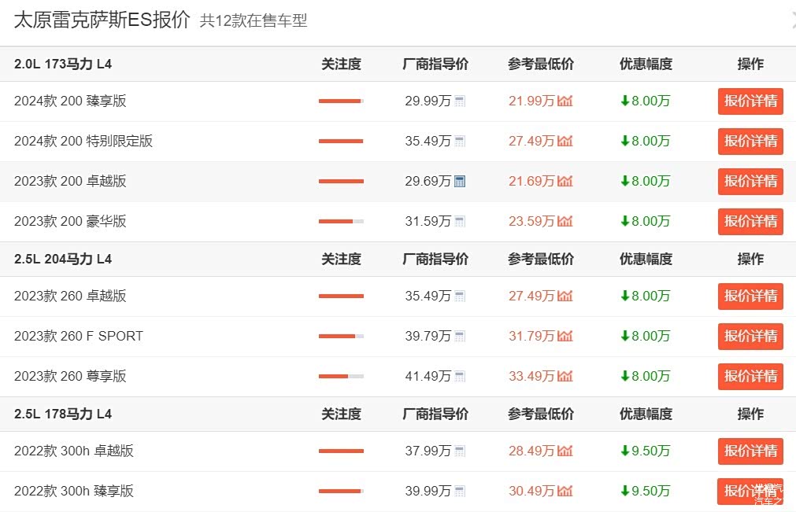Open 报价详情 for 2023款 260 卓越版
Screen dimensions: 796x512
(x=750, y=297)
